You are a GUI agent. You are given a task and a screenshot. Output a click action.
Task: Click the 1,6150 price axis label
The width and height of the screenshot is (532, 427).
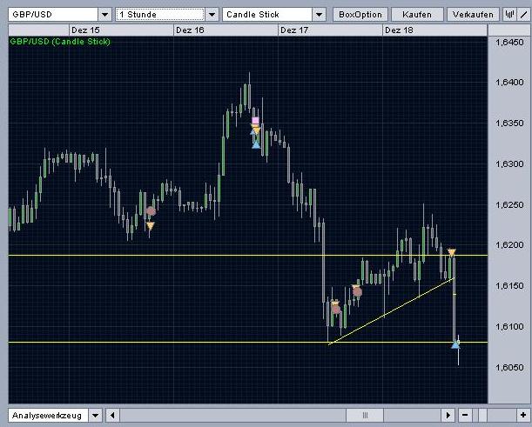[509, 285]
